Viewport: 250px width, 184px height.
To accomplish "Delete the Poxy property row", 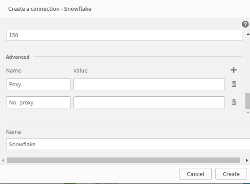I will (234, 84).
